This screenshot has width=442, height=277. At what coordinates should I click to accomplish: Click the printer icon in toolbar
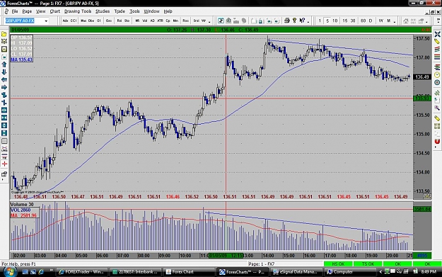point(286,21)
